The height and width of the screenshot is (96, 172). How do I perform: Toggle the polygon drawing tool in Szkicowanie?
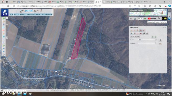pyautogui.click(x=141, y=30)
